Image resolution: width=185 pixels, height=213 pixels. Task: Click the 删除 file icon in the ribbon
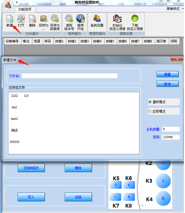(32, 19)
